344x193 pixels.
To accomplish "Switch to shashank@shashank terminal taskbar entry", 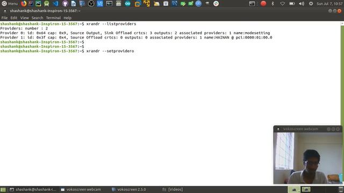I will (x=33, y=189).
